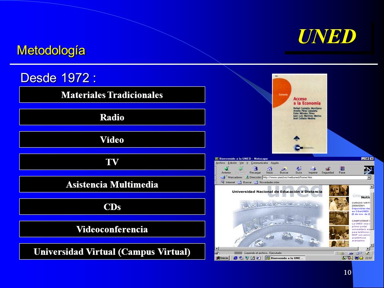Click Universidad Nacional de Educación a Distancia heading
The image size is (384, 288).
(277, 192)
